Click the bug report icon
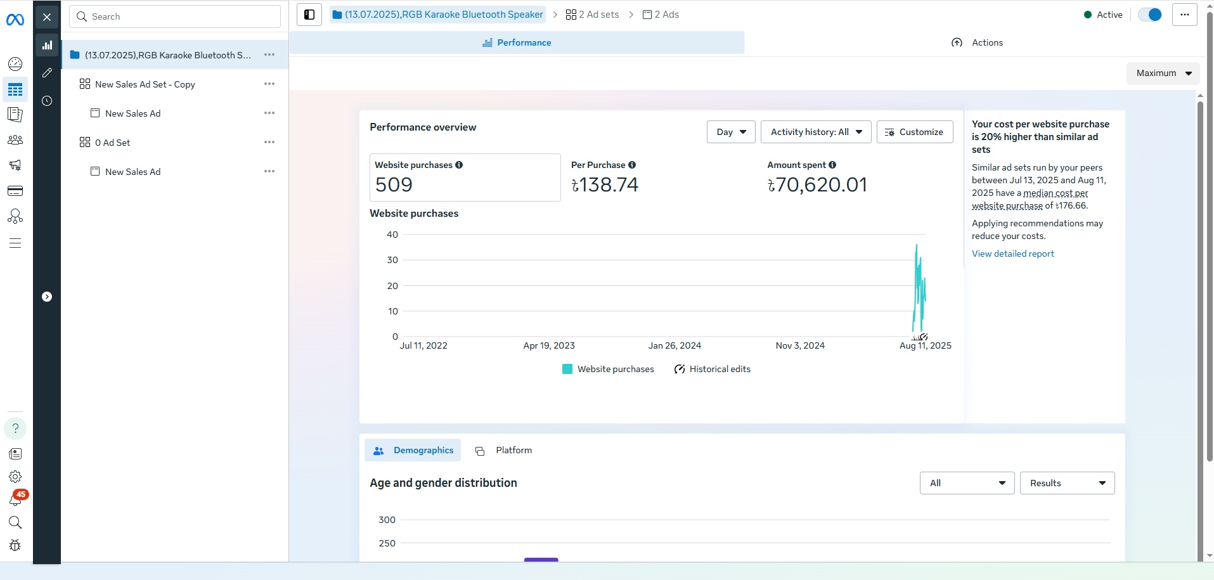Image resolution: width=1214 pixels, height=580 pixels. [x=15, y=545]
